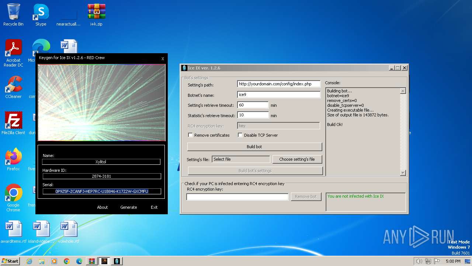The image size is (472, 266).
Task: Click Exit in the keygen window
Action: 154,207
